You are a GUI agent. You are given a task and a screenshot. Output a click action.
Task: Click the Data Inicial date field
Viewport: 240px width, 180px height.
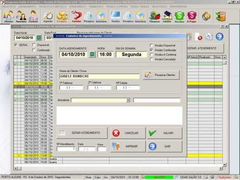24,38
